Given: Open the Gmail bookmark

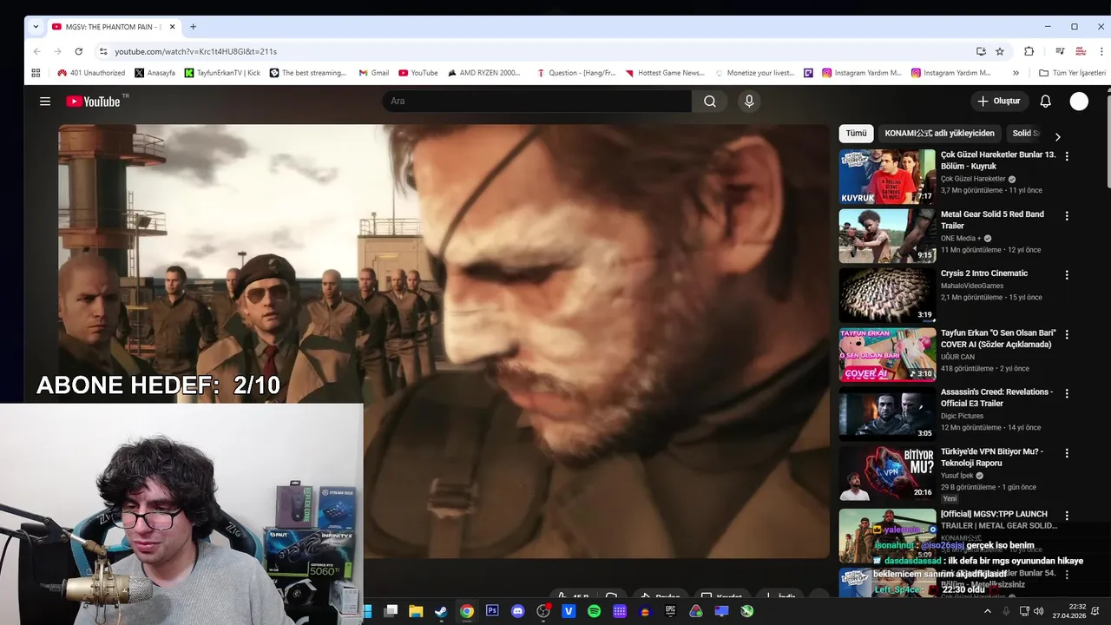Looking at the screenshot, I should pyautogui.click(x=374, y=73).
